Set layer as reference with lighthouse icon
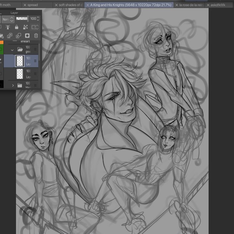 pyautogui.click(x=8, y=27)
